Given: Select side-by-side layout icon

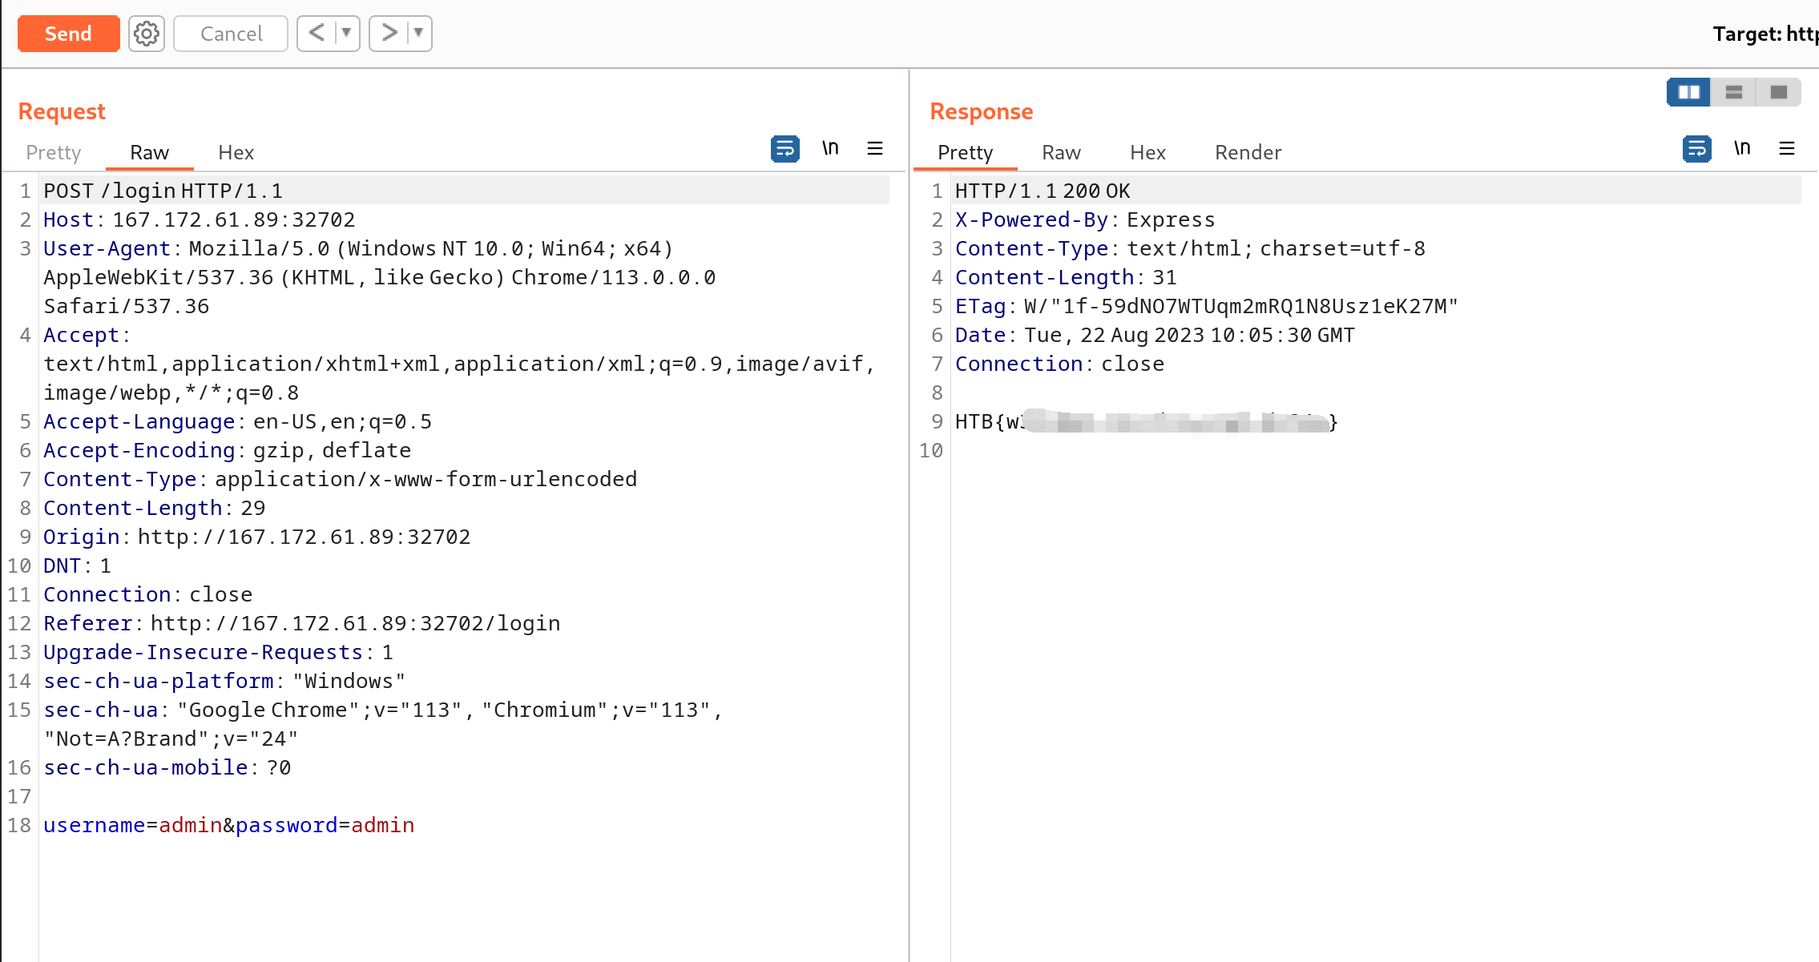Looking at the screenshot, I should click(x=1689, y=92).
